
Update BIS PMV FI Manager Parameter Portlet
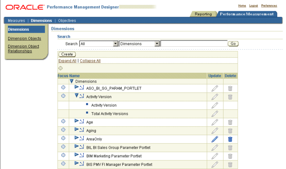[215, 164]
